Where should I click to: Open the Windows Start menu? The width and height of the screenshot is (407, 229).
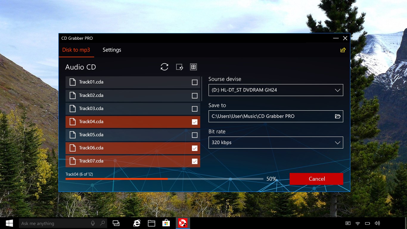click(9, 223)
